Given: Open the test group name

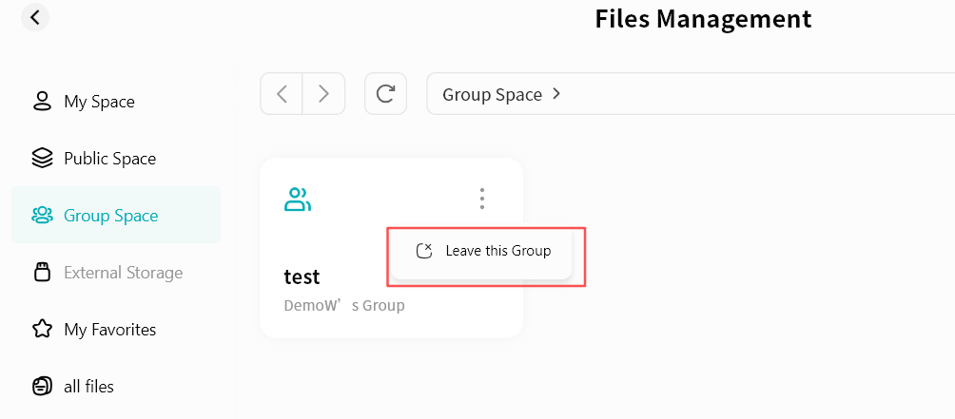Looking at the screenshot, I should click(302, 276).
